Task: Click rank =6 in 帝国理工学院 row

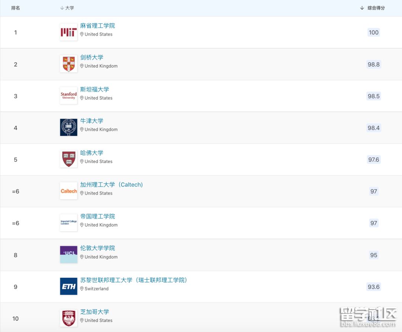Action: click(x=16, y=223)
